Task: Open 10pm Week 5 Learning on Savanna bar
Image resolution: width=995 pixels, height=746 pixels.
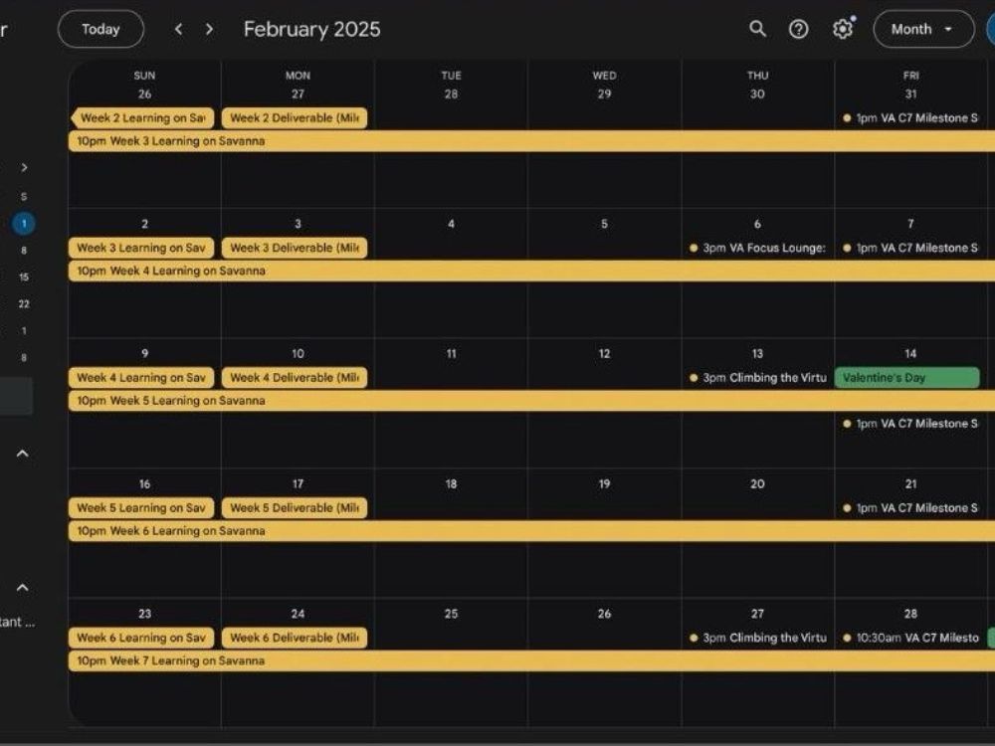Action: [531, 400]
